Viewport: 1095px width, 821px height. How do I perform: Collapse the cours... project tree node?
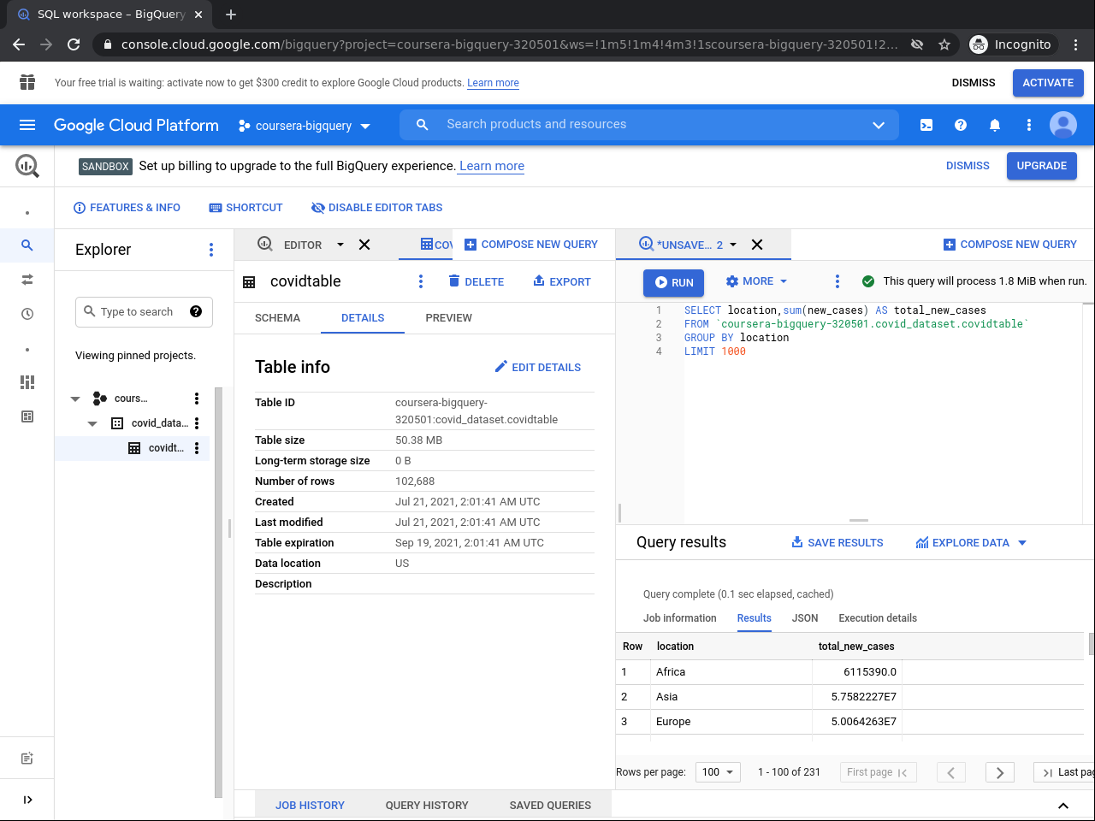click(x=75, y=399)
